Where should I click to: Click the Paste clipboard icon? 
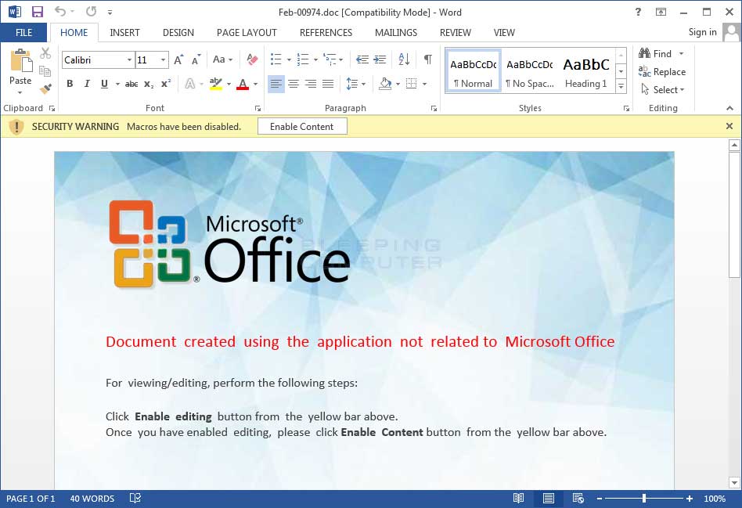pyautogui.click(x=21, y=61)
